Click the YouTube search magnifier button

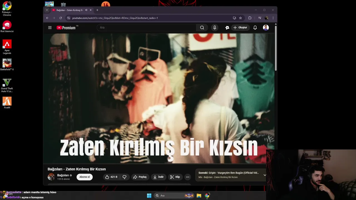point(202,27)
